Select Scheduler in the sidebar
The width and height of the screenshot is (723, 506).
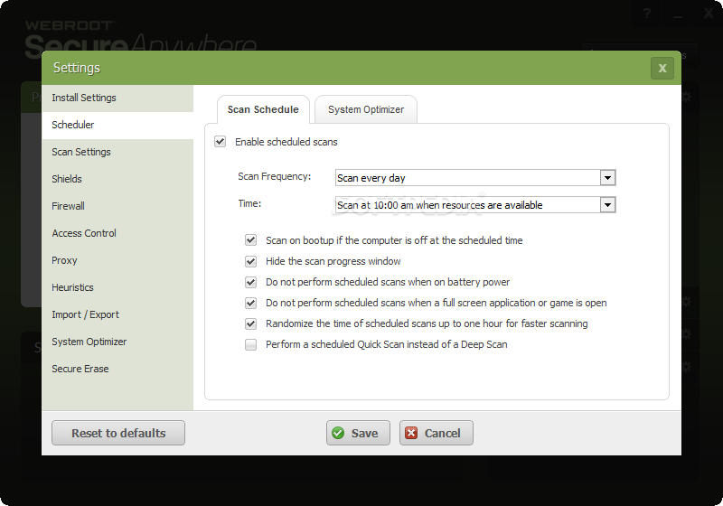117,125
